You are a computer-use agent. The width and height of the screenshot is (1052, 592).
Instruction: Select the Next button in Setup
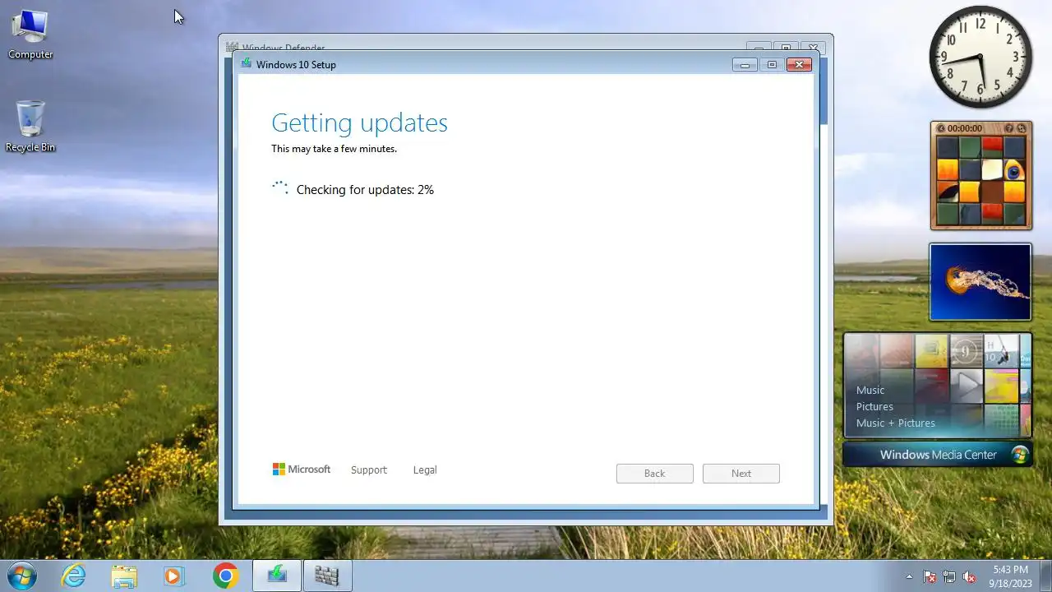(x=741, y=474)
